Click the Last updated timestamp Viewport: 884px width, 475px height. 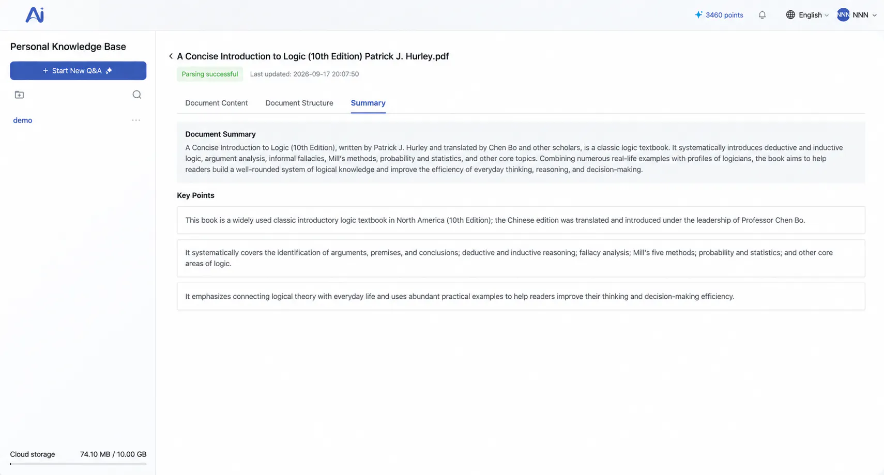pos(304,74)
